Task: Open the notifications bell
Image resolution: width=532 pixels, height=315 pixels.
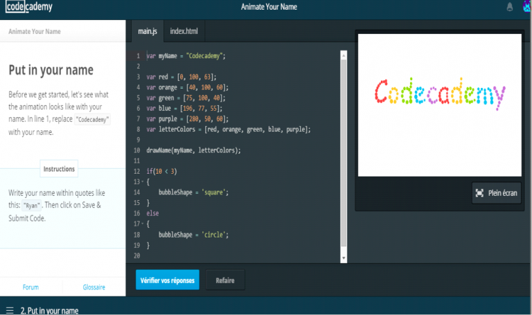Action: [510, 7]
